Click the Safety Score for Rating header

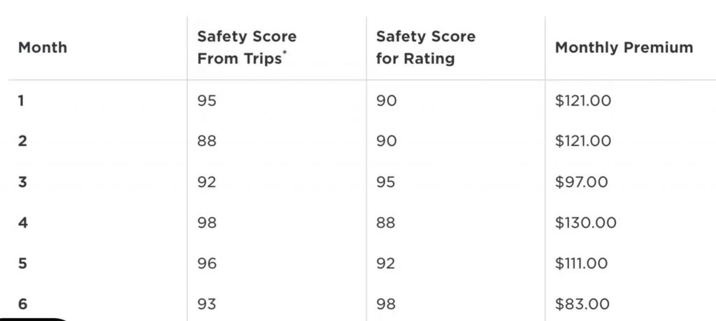426,47
